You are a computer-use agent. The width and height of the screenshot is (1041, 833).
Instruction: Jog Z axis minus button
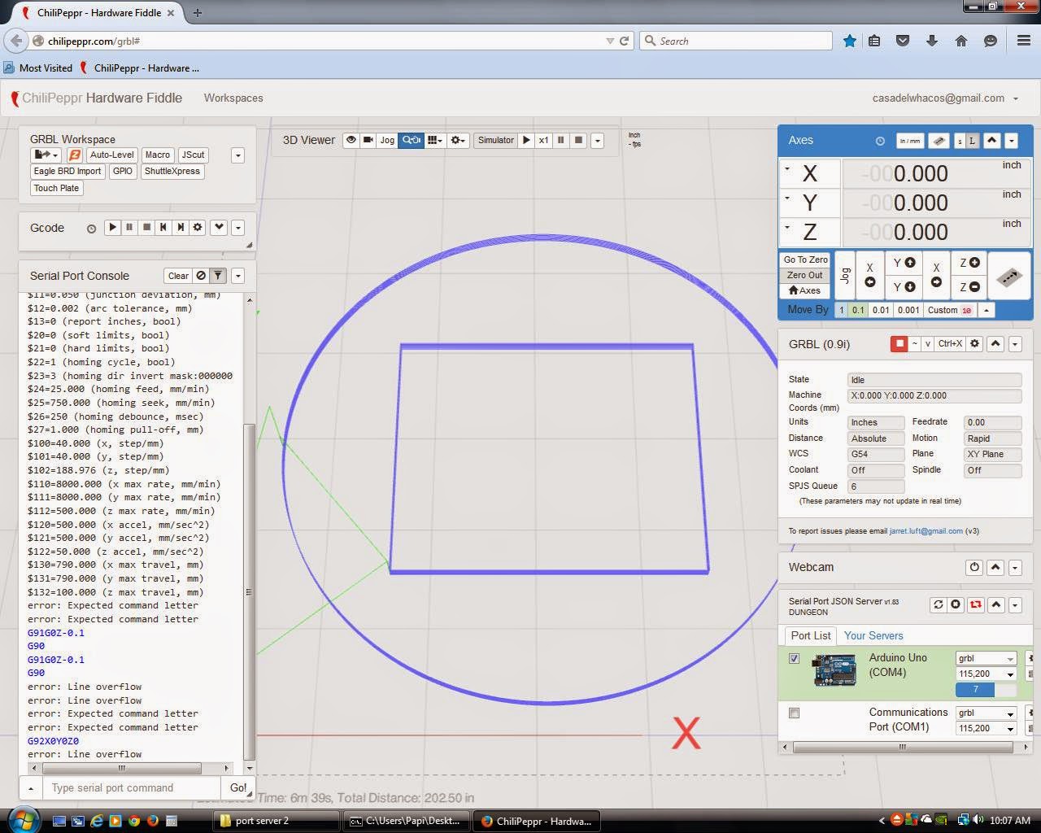969,286
